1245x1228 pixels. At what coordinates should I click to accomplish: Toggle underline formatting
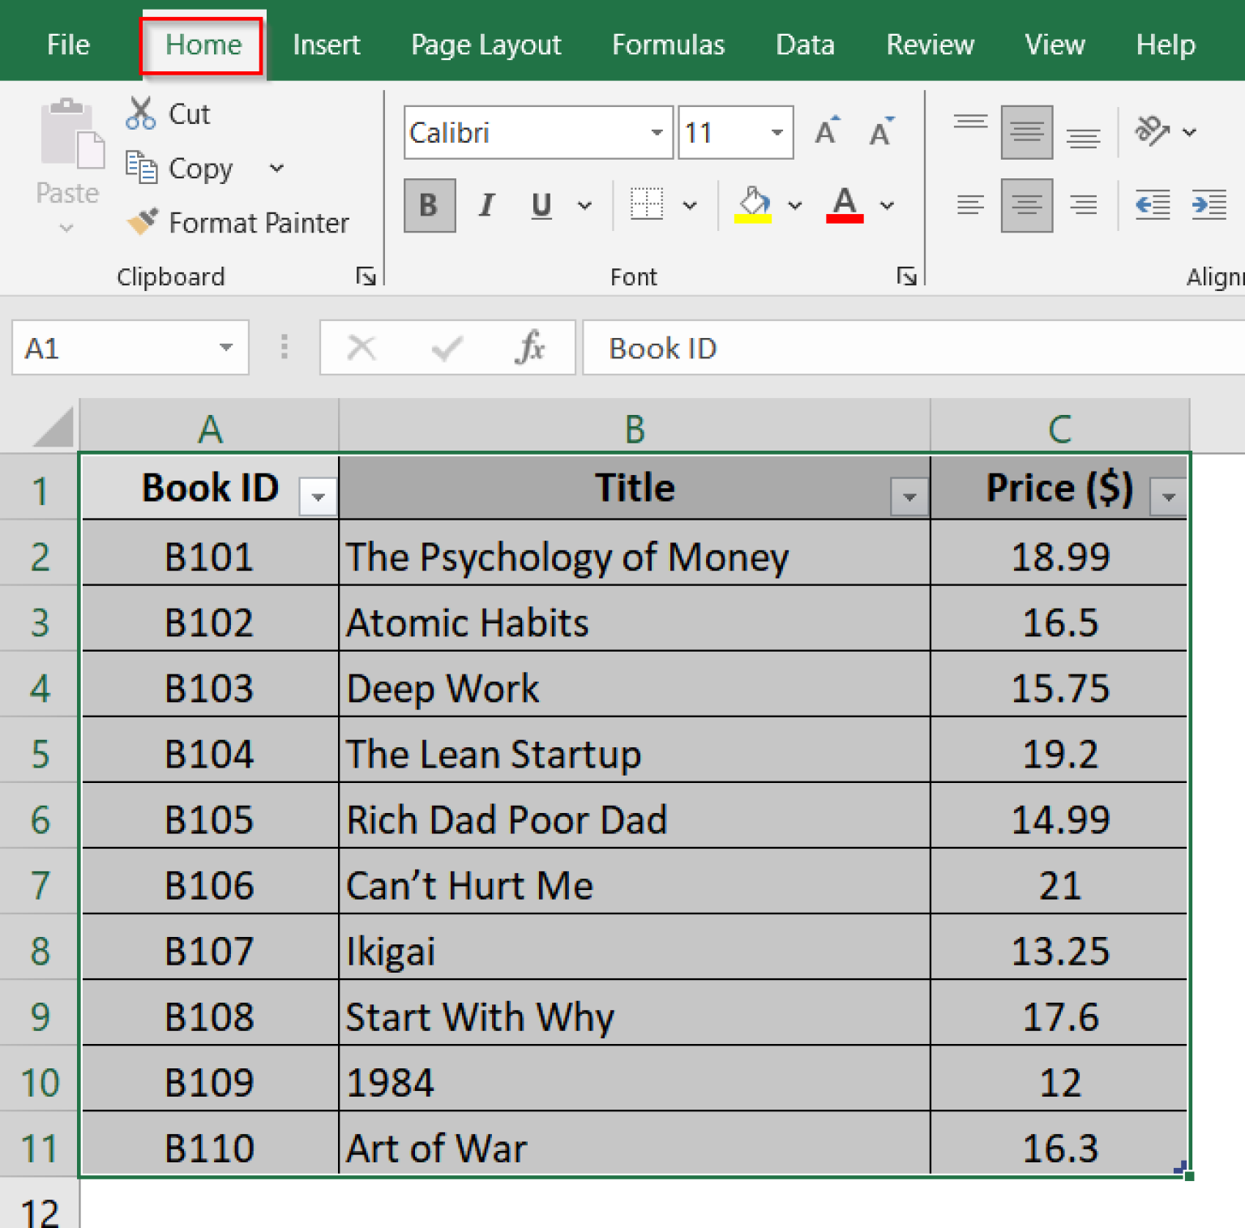click(x=541, y=205)
